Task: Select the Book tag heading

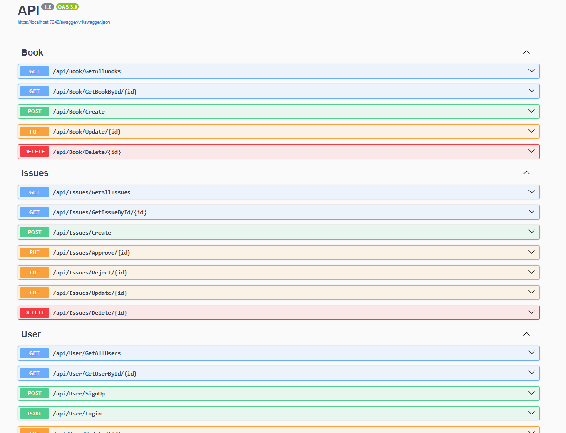Action: [x=32, y=53]
